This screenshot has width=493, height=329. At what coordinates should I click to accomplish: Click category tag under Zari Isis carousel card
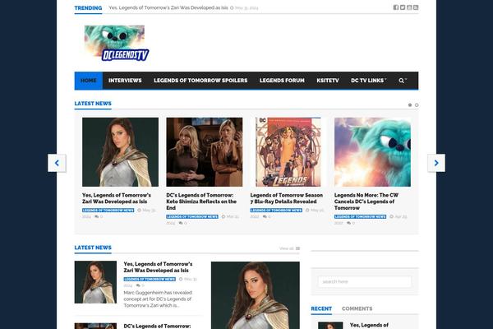click(x=108, y=211)
